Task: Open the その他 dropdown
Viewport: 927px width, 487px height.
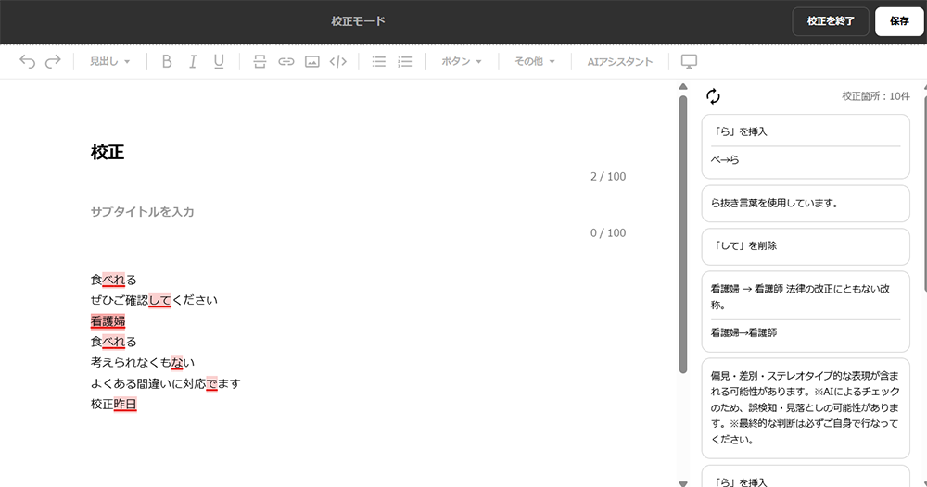Action: pyautogui.click(x=535, y=61)
